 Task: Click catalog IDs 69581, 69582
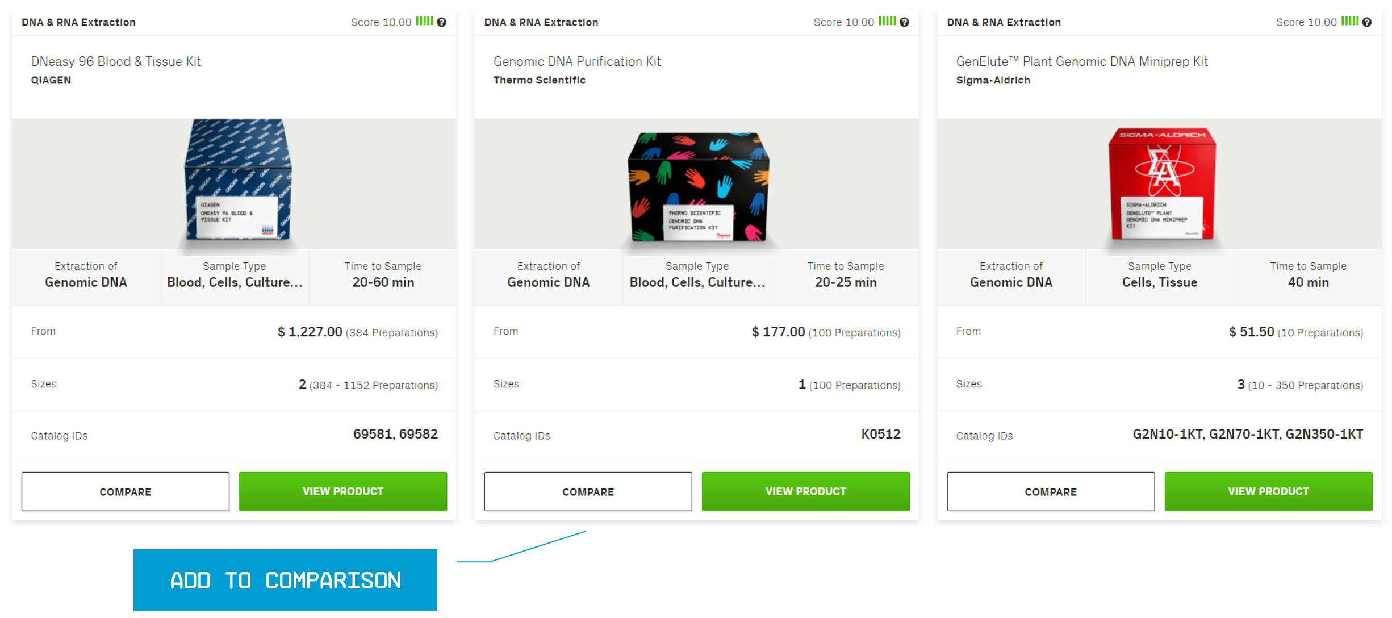395,435
